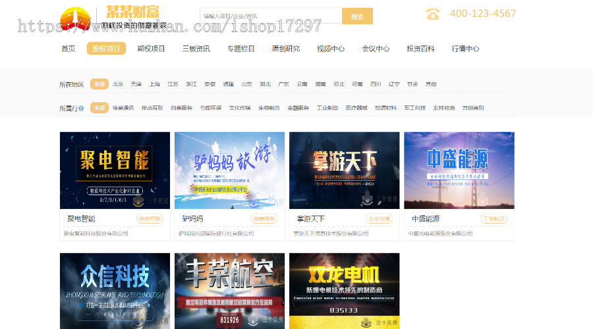593x329 pixels.
Task: Open the 掌游天下 project thumbnail
Action: [x=344, y=170]
